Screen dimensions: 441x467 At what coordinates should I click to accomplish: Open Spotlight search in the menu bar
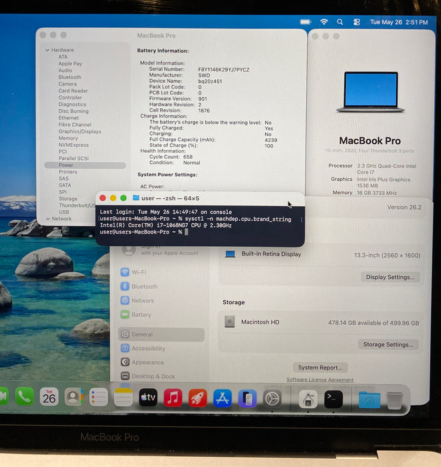(340, 22)
